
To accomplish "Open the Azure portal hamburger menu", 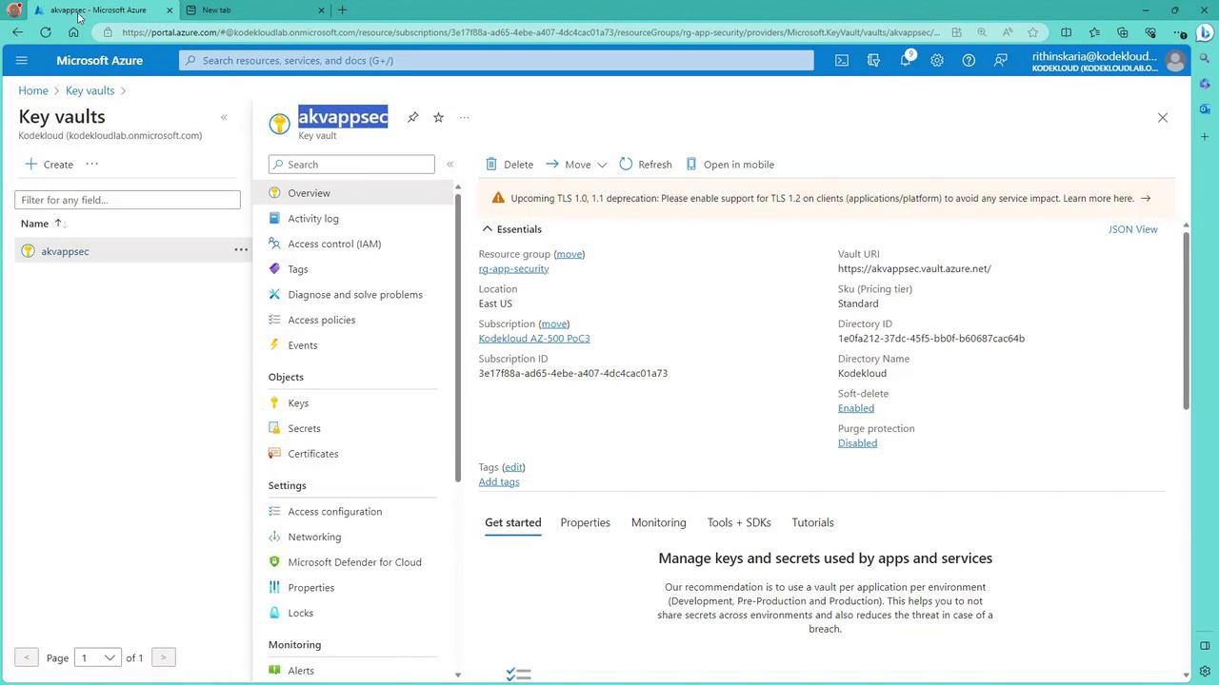I will [22, 60].
